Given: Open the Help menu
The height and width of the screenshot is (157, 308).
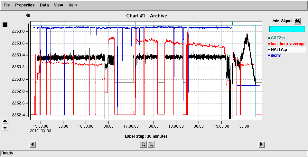Looking at the screenshot, I should (72, 5).
